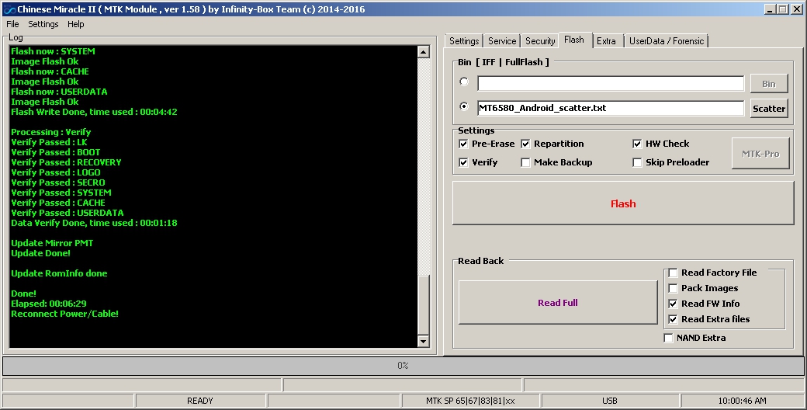Click 'Verify Passed : SECRO' log line

(58, 182)
